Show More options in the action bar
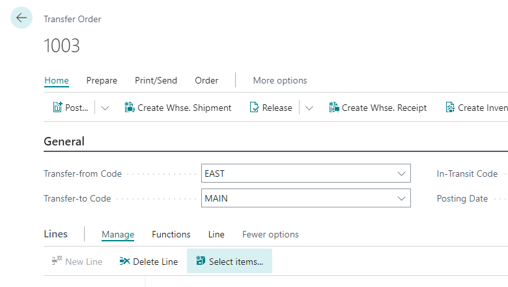This screenshot has width=508, height=287. (x=280, y=81)
